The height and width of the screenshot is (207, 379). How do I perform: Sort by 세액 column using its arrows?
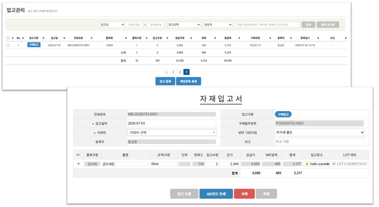point(215,38)
